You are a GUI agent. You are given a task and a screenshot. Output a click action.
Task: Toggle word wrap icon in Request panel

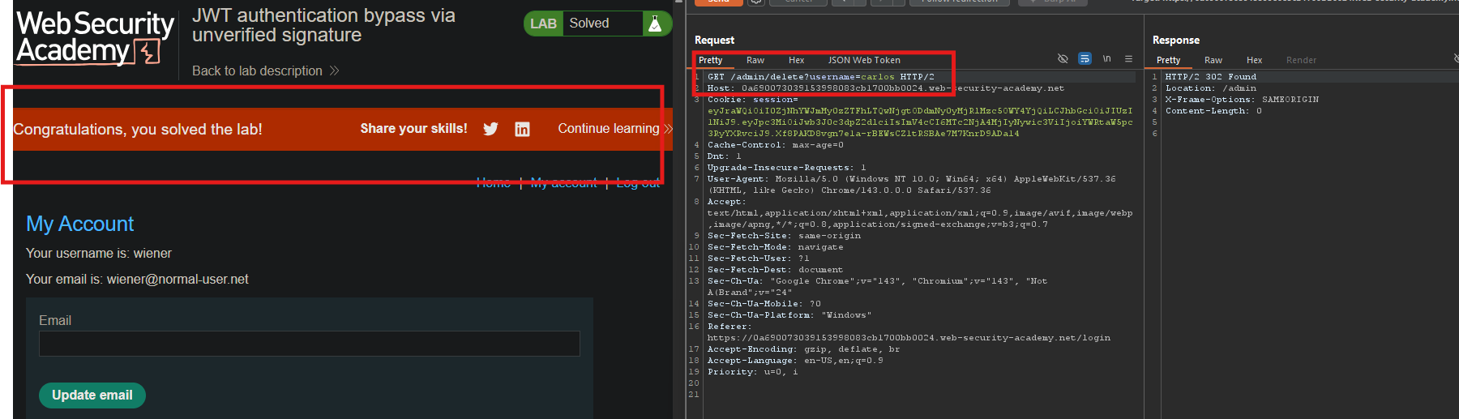(x=1085, y=59)
